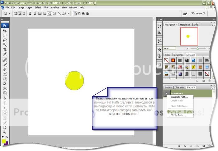
Task: Open custom shape options dropdown arrow
Action: click(69, 14)
